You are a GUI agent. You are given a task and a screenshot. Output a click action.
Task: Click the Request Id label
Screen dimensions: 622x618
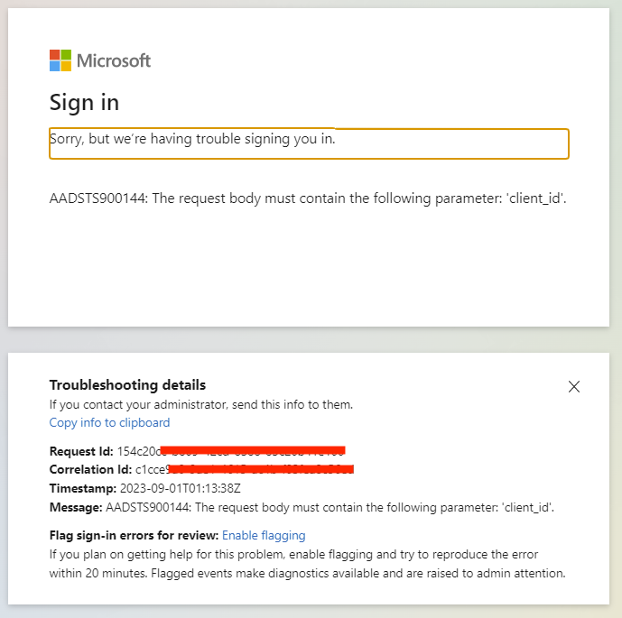[81, 451]
